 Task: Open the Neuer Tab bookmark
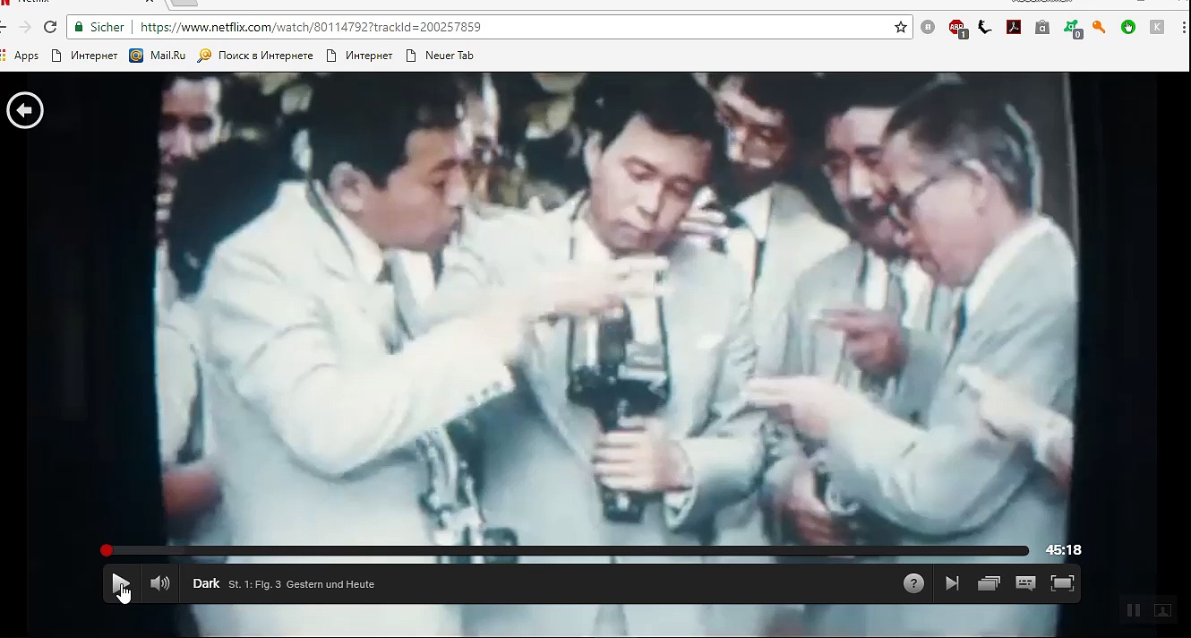pyautogui.click(x=440, y=56)
